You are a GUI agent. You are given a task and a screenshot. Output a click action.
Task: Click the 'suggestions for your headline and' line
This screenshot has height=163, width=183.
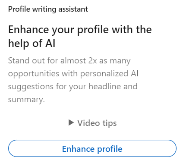(73, 87)
